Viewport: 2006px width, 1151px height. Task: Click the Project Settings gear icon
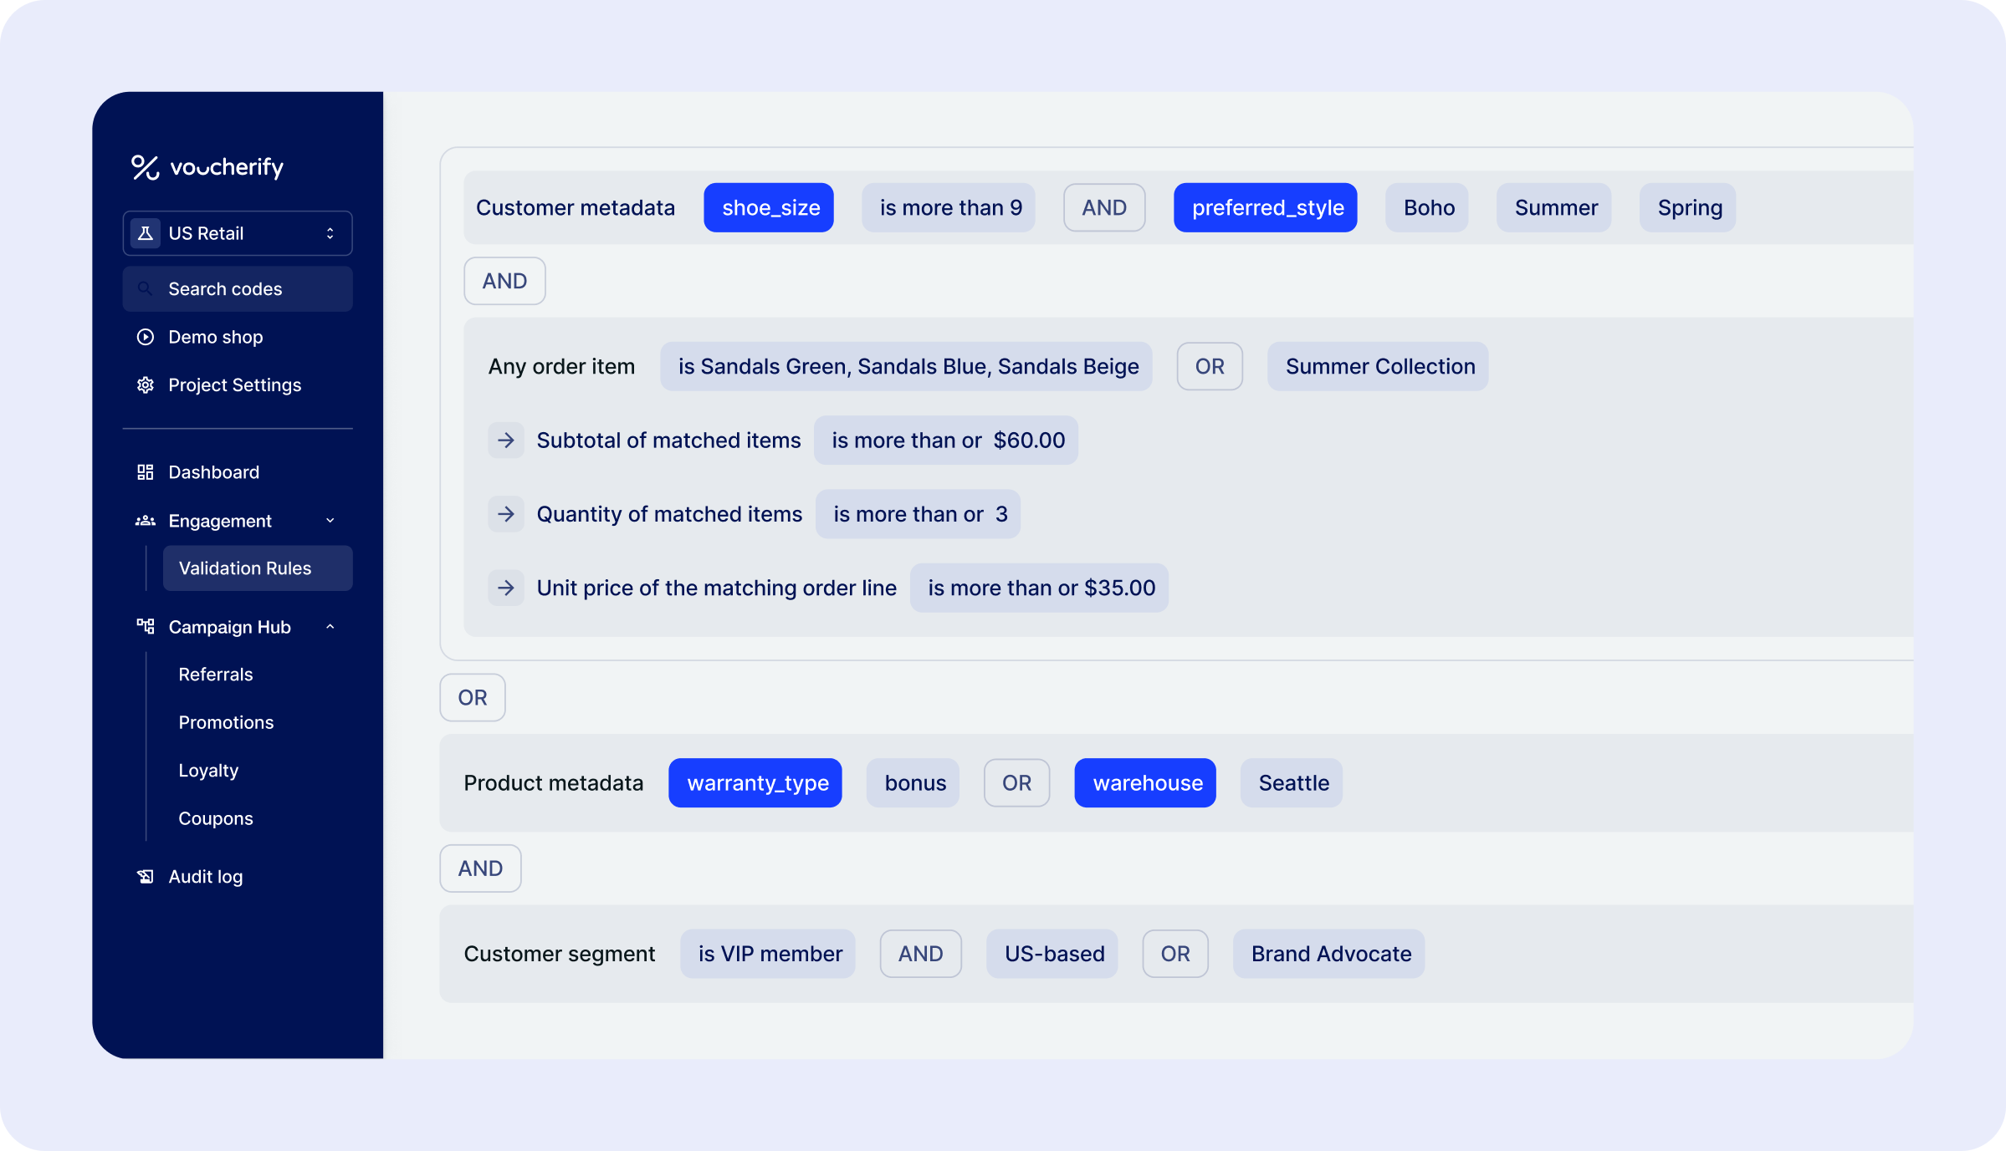(146, 385)
